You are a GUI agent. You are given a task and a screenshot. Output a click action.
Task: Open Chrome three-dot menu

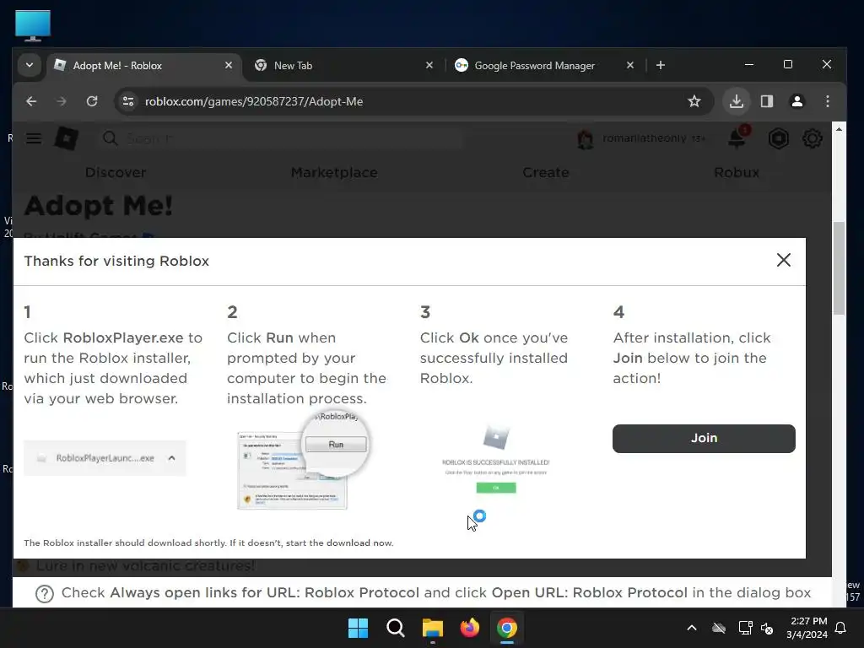point(828,101)
